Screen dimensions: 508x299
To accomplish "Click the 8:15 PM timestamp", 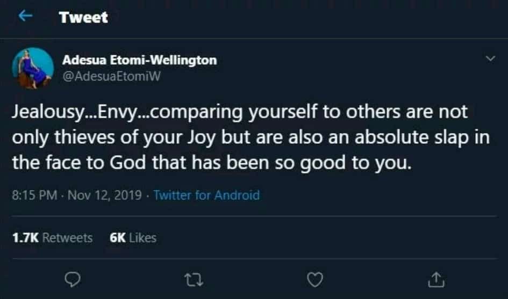I will tap(33, 195).
